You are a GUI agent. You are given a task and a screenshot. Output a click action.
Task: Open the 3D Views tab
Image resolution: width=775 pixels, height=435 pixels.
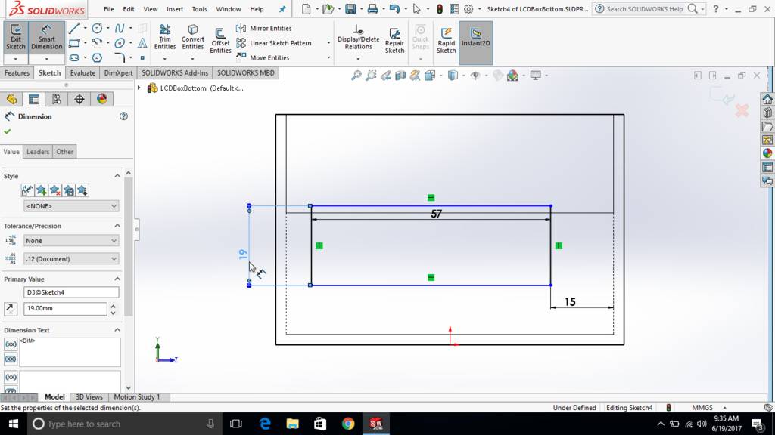pyautogui.click(x=89, y=397)
